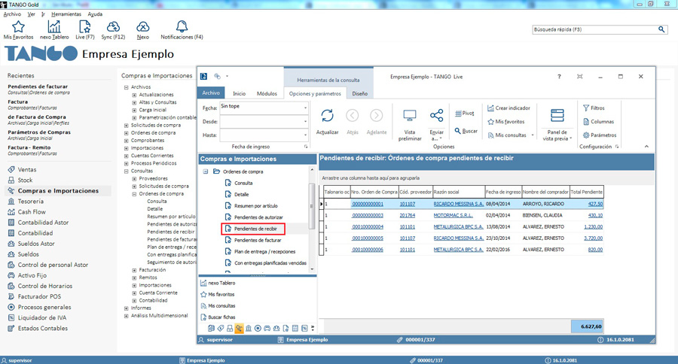Image resolution: width=678 pixels, height=364 pixels.
Task: Expand Facturación node under Consultas
Action: (x=134, y=270)
